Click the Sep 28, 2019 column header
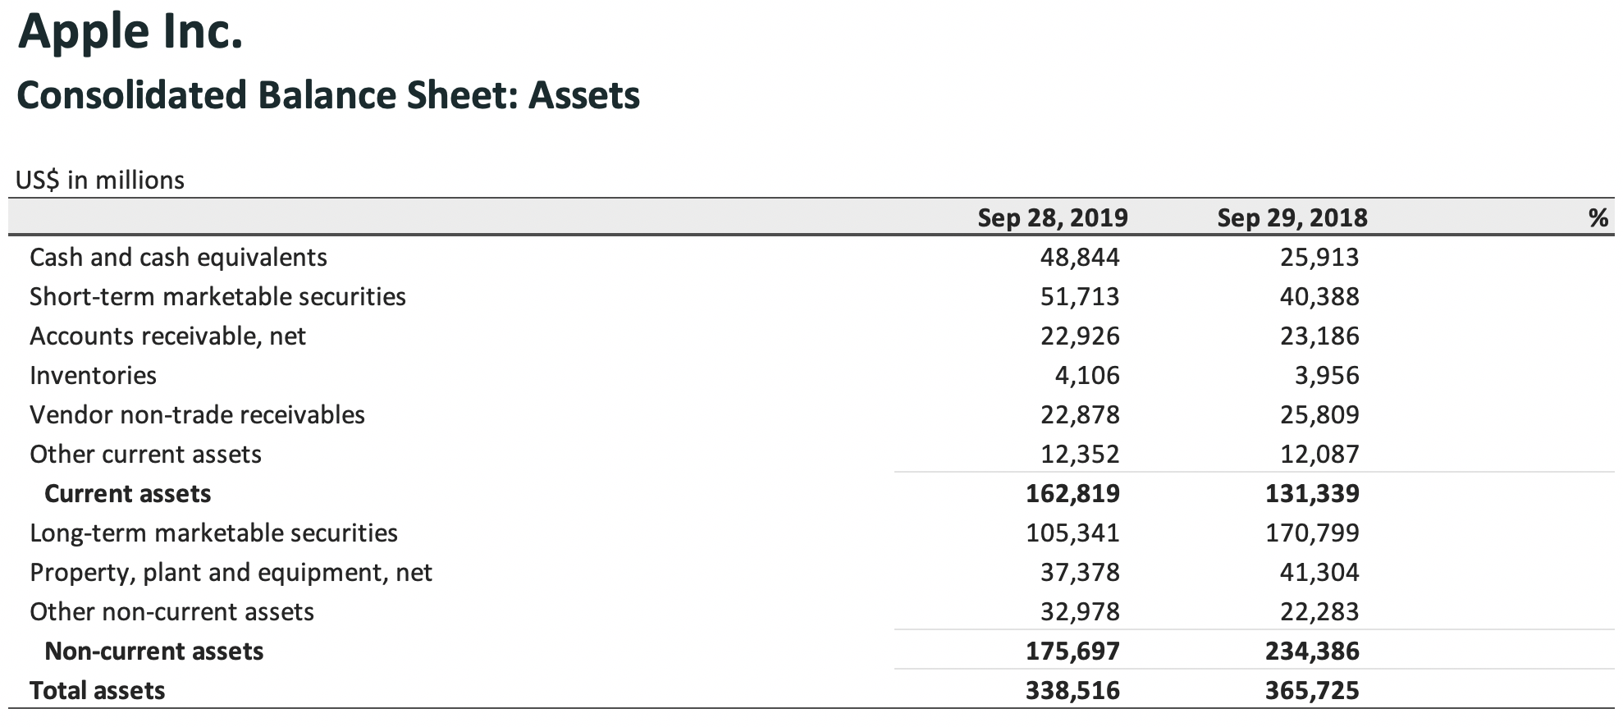The width and height of the screenshot is (1623, 727). click(1052, 217)
